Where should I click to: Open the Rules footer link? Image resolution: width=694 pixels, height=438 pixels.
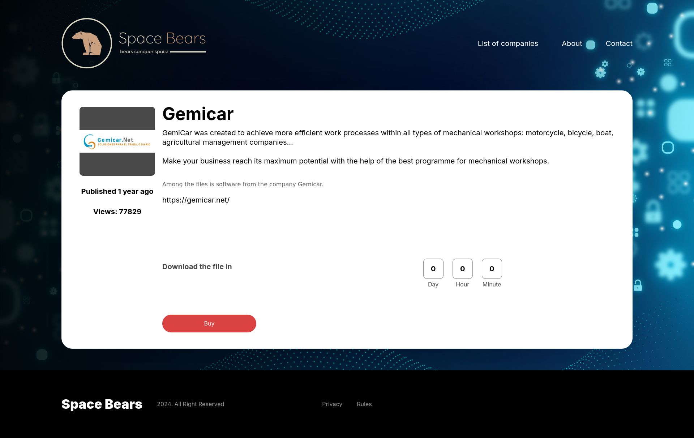pyautogui.click(x=364, y=404)
